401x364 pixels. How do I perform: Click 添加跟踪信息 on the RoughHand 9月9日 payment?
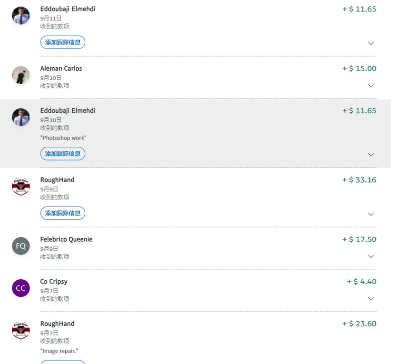pos(63,213)
